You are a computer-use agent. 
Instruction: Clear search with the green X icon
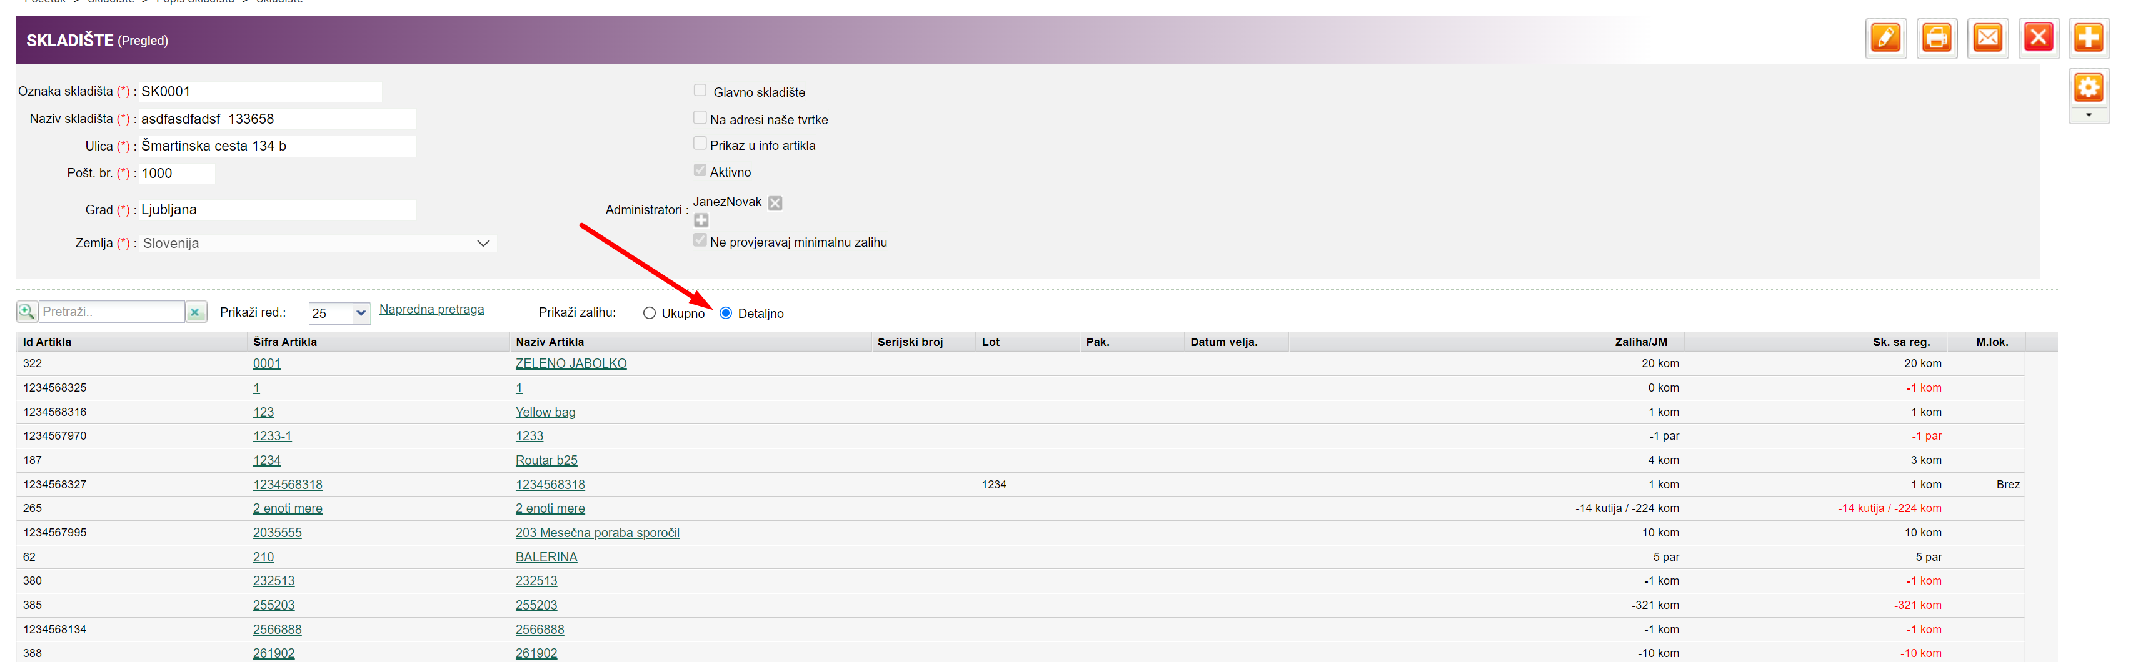[196, 312]
